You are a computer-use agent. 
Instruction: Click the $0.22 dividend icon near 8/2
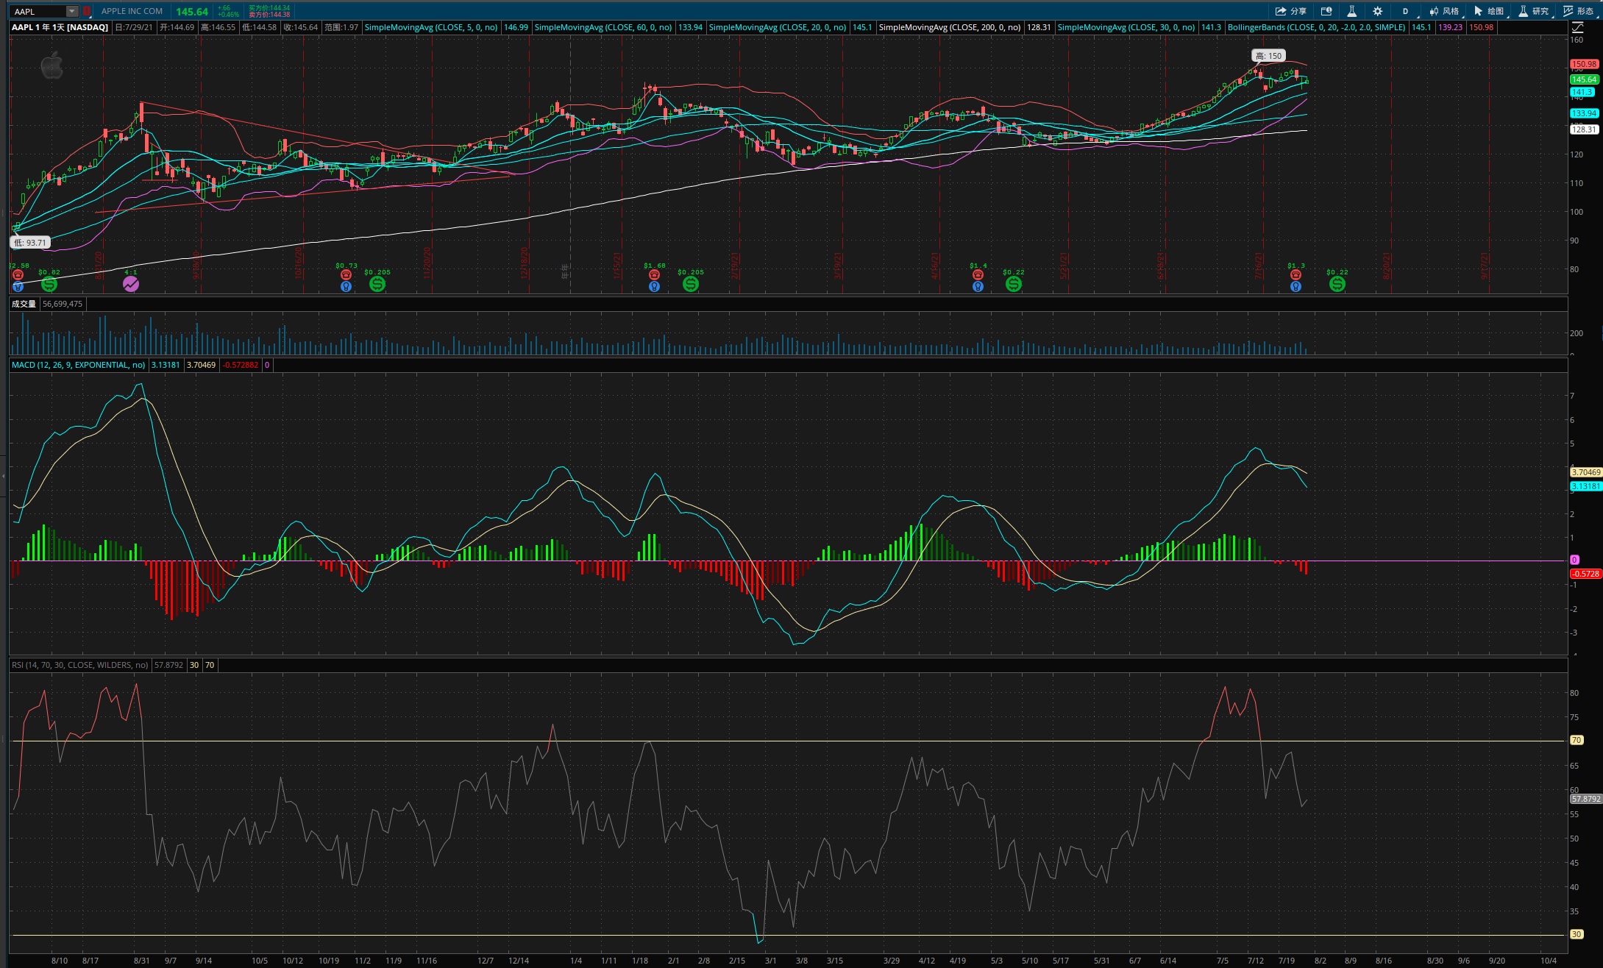[1337, 284]
